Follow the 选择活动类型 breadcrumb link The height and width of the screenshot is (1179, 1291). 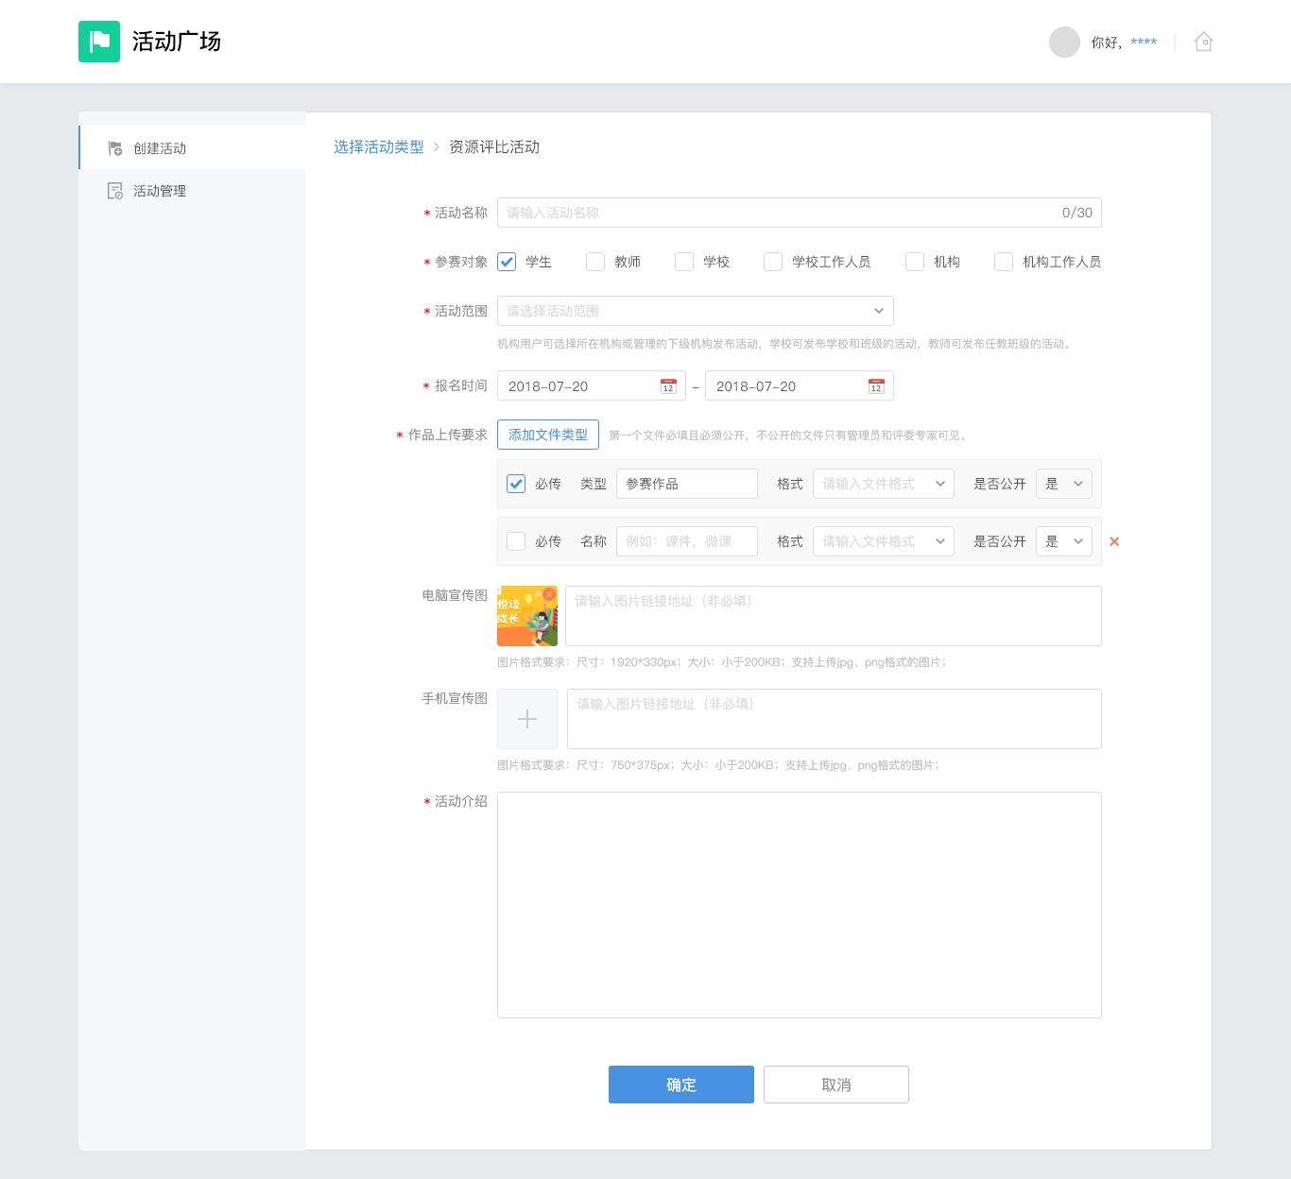tap(378, 147)
